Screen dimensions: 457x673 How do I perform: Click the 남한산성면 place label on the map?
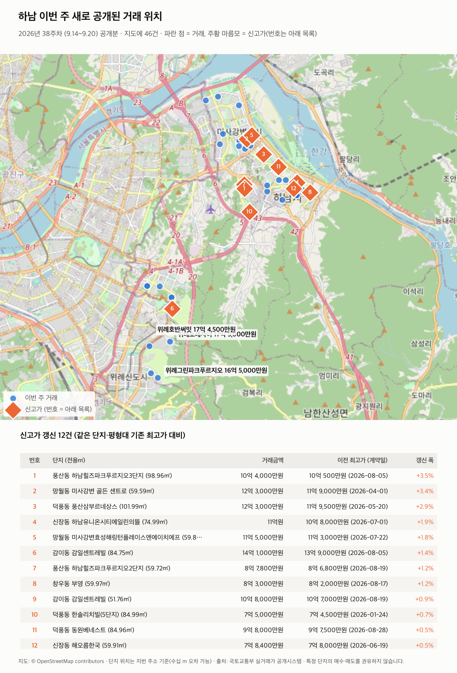pos(326,413)
